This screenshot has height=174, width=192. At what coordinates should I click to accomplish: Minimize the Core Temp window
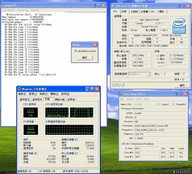click(x=175, y=94)
